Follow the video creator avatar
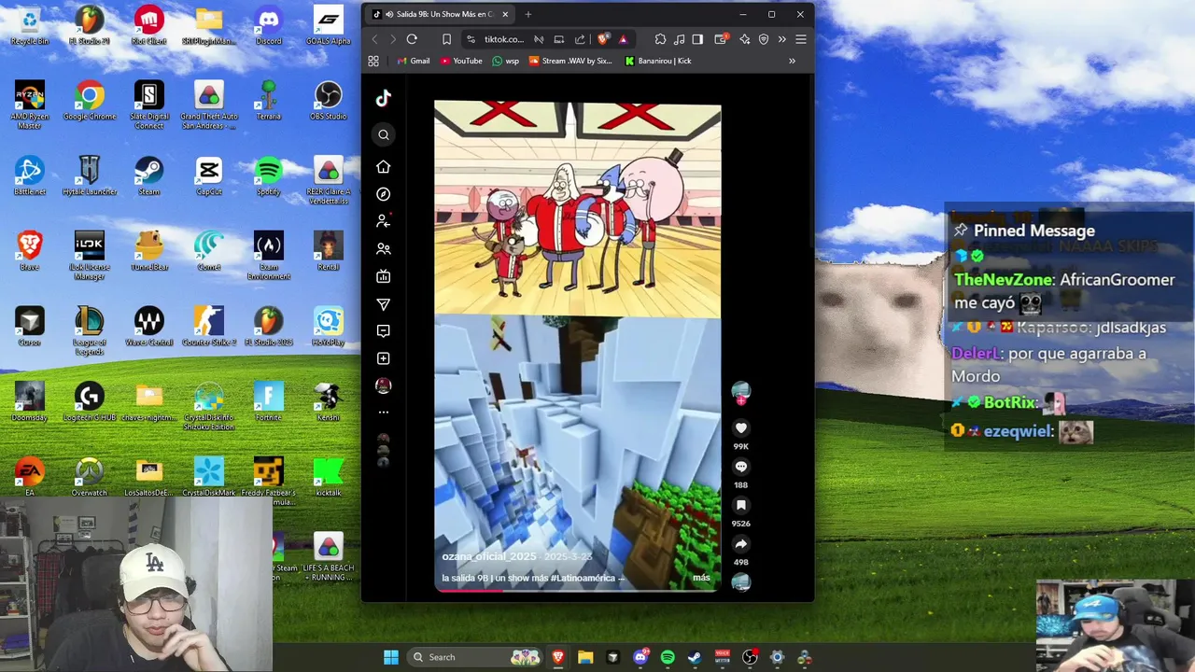Screen dimensions: 1195x672 741,392
